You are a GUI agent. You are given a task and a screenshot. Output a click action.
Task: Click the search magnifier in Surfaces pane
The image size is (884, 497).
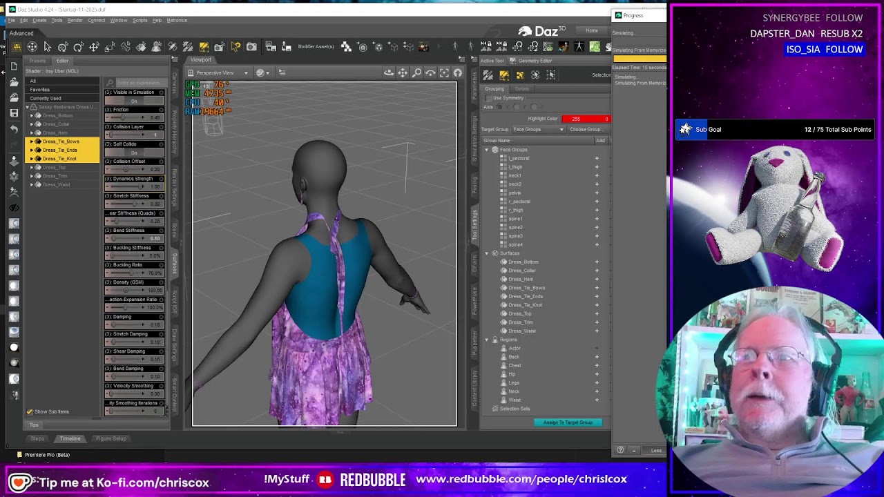pos(110,83)
